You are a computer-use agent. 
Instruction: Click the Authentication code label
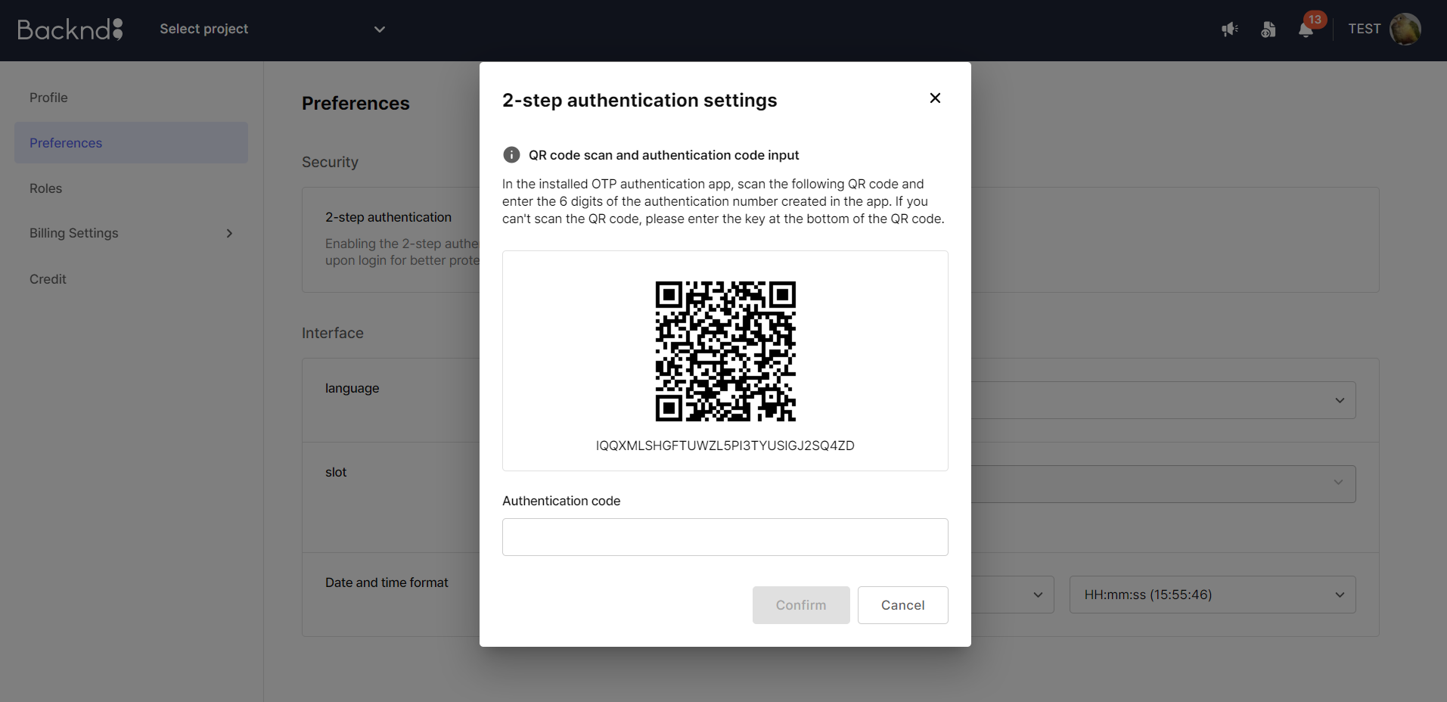point(561,501)
